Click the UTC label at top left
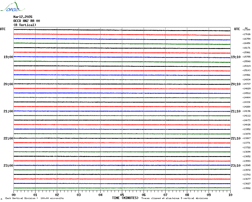The image size is (252, 202). [3, 29]
